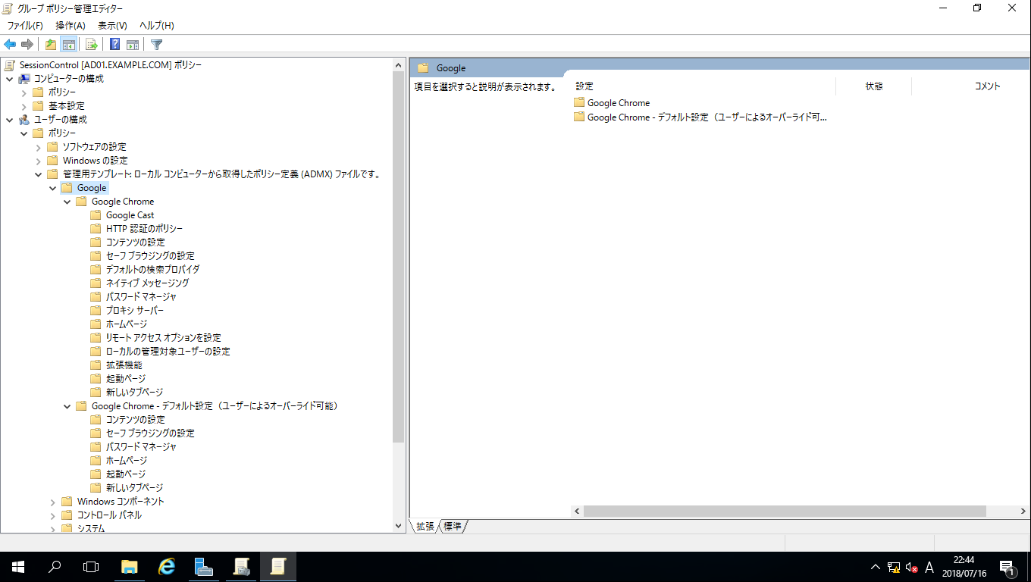Click the IME input mode 'A' indicator
The height and width of the screenshot is (582, 1031).
929,568
